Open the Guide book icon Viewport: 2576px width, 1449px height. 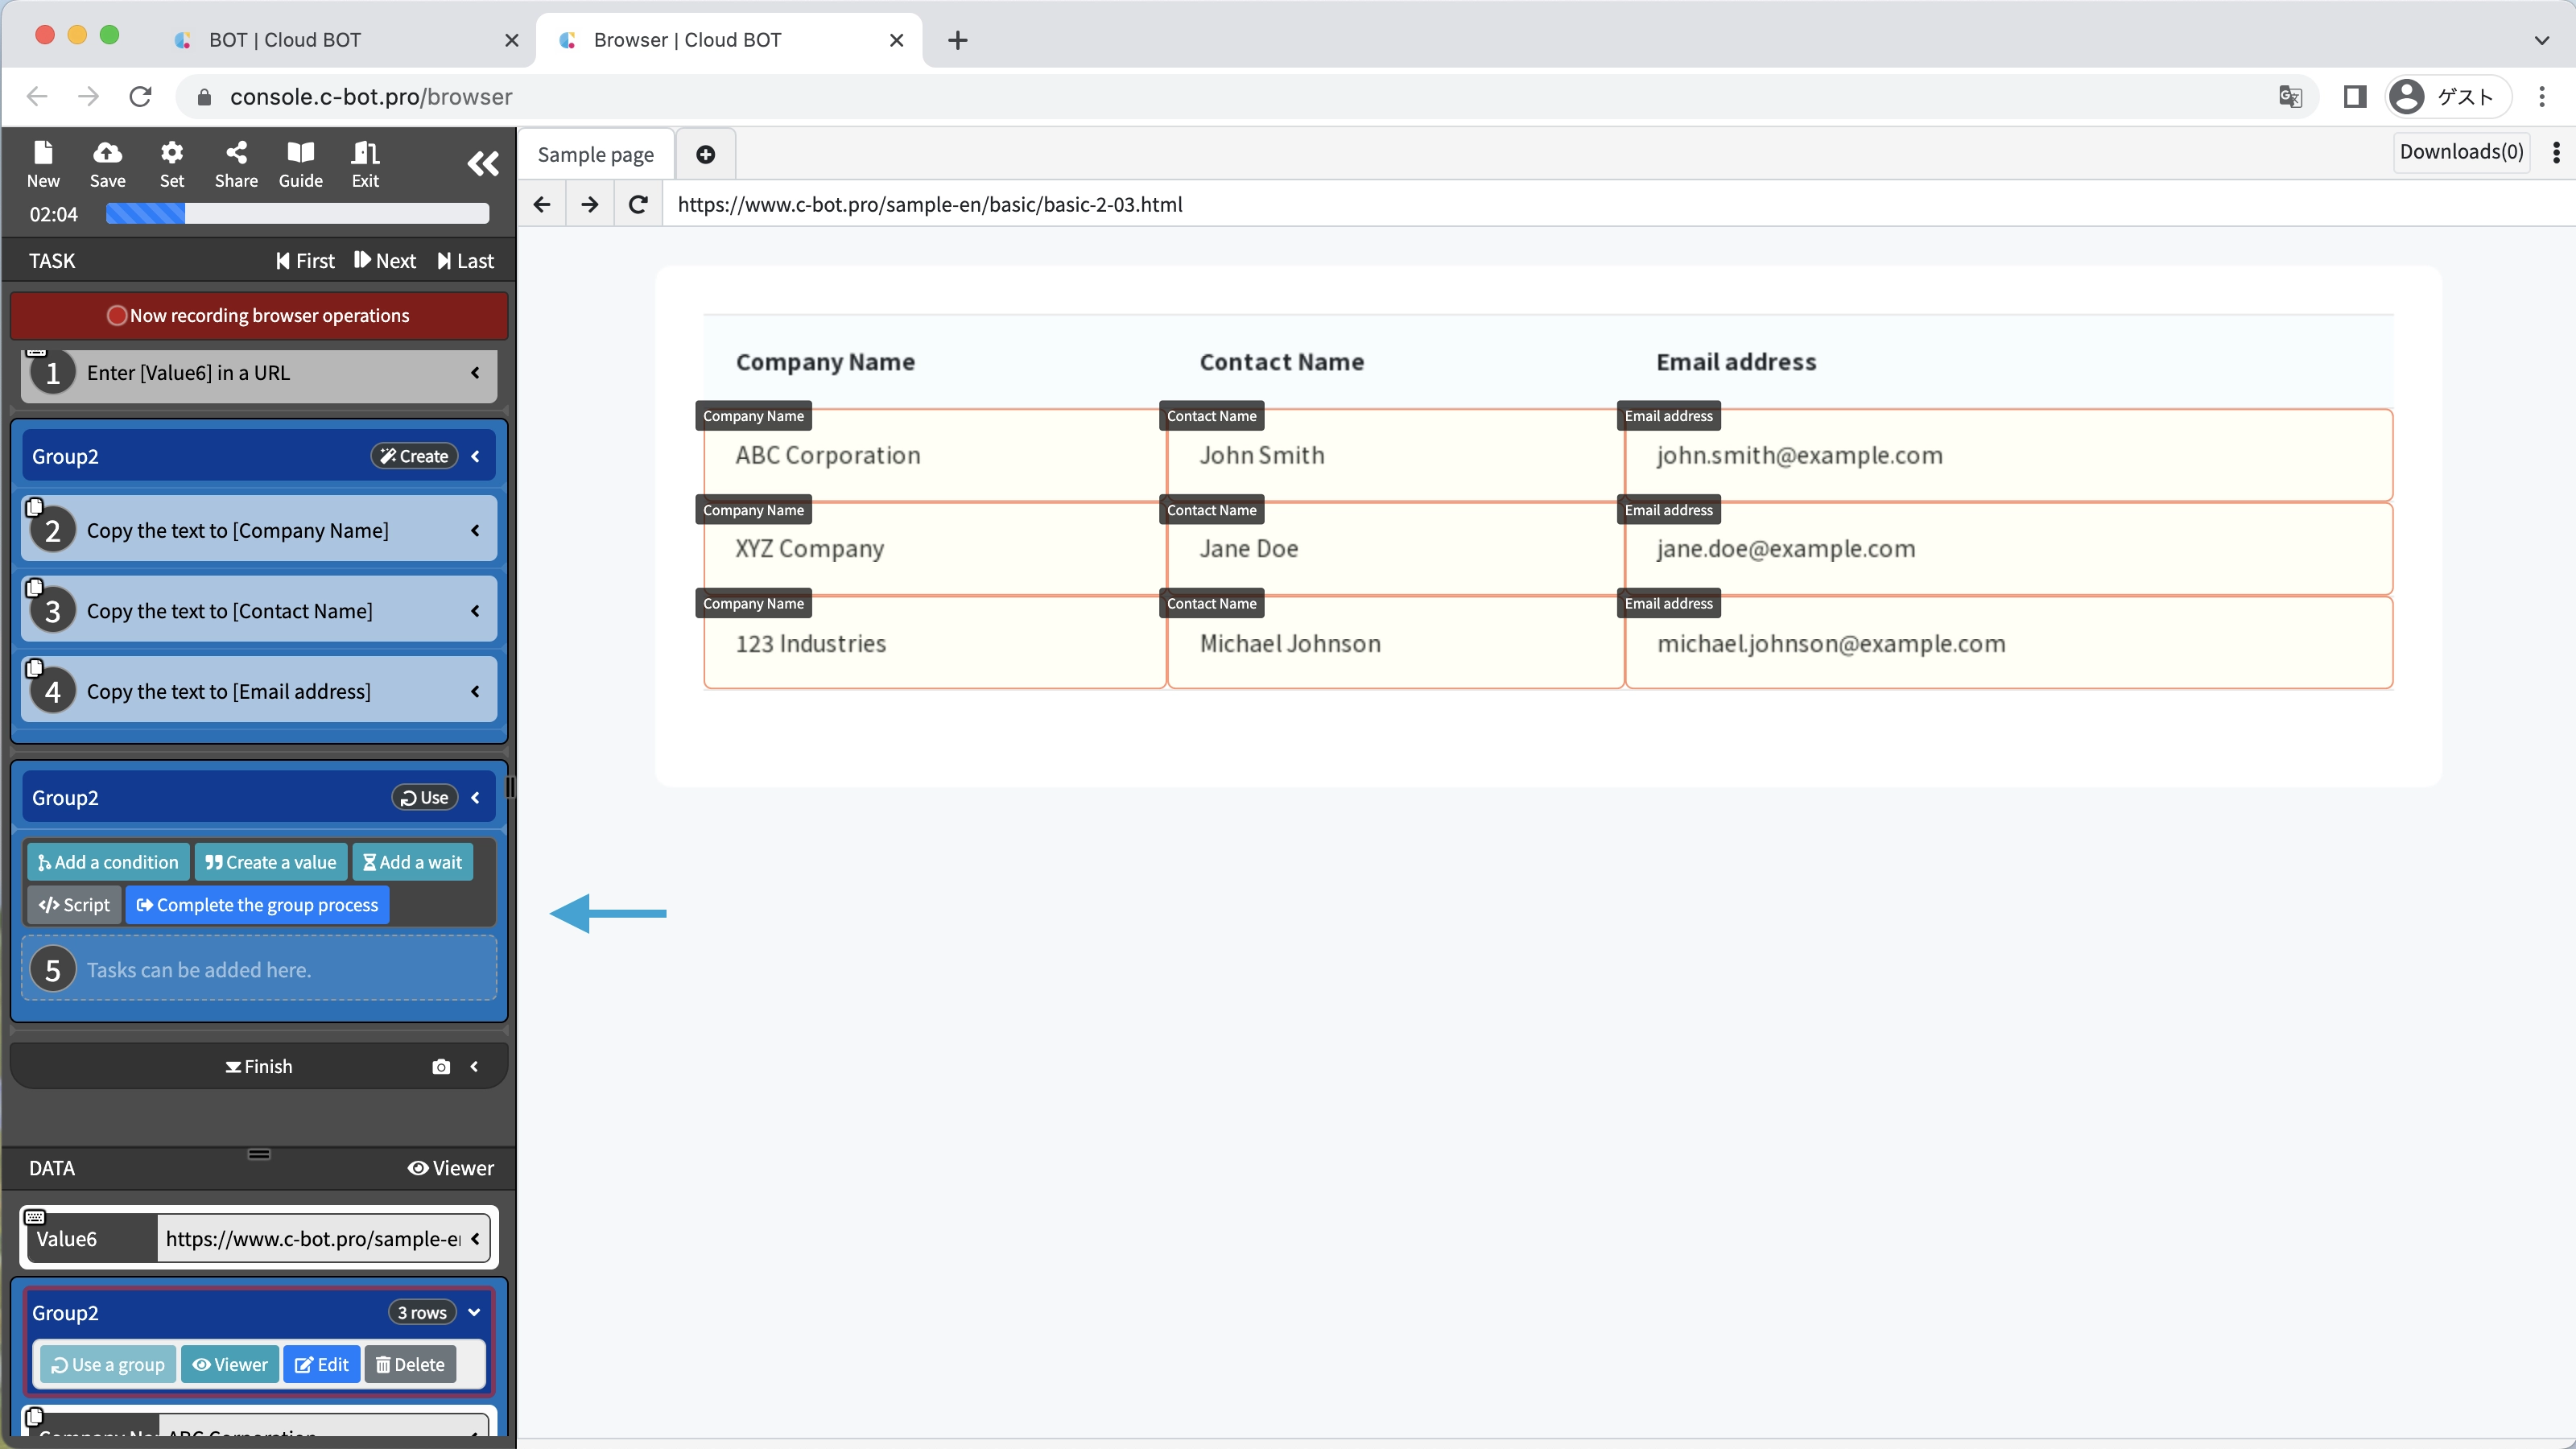tap(300, 164)
